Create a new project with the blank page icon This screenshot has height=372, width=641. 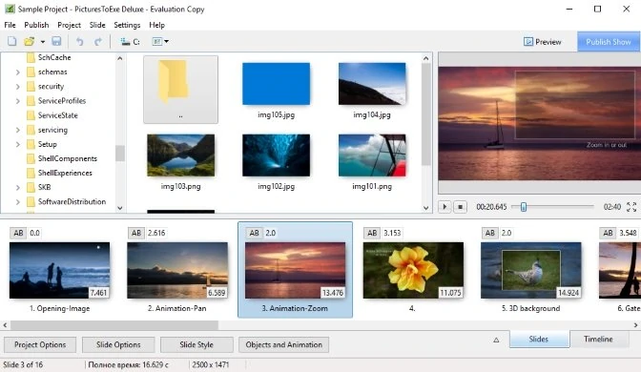pyautogui.click(x=12, y=41)
